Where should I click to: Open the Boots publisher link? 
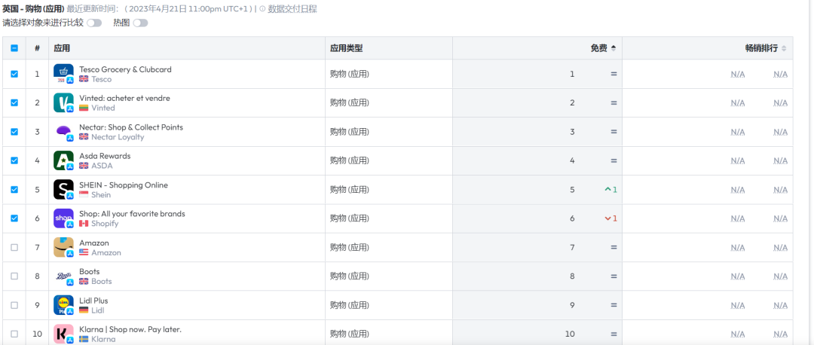pyautogui.click(x=101, y=282)
